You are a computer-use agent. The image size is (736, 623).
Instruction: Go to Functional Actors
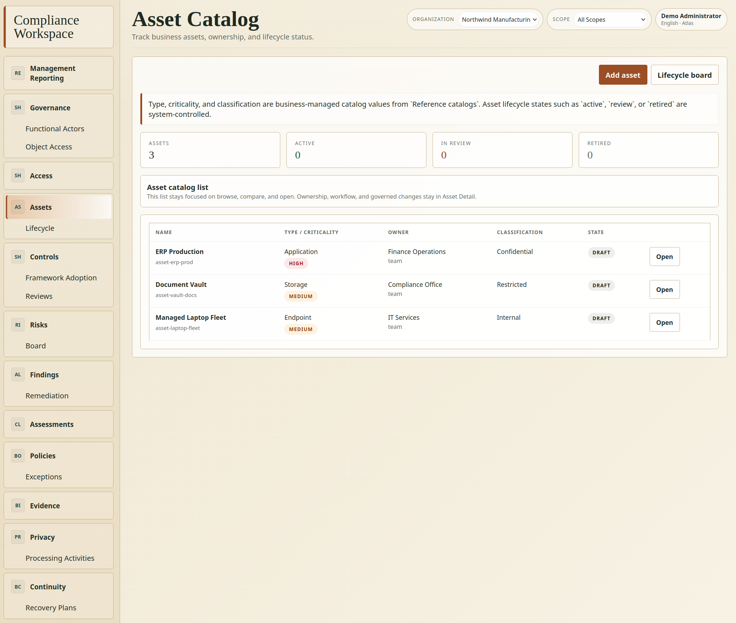(x=55, y=129)
